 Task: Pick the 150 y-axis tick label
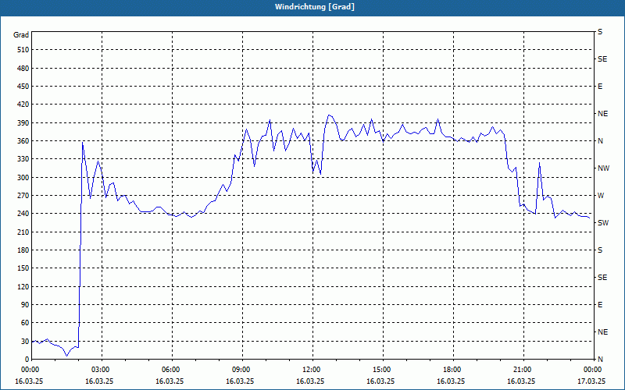point(23,268)
